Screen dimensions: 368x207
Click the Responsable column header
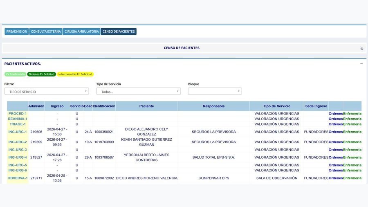213,106
